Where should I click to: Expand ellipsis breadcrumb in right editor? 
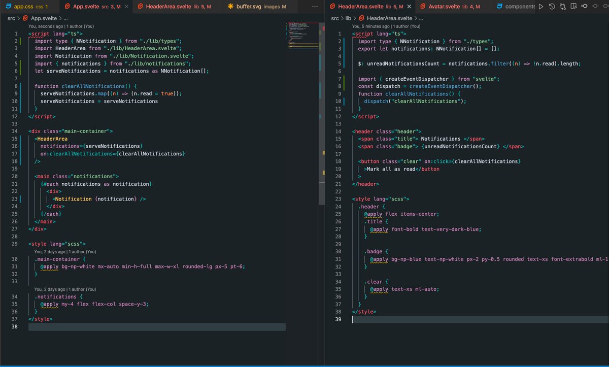click(420, 18)
